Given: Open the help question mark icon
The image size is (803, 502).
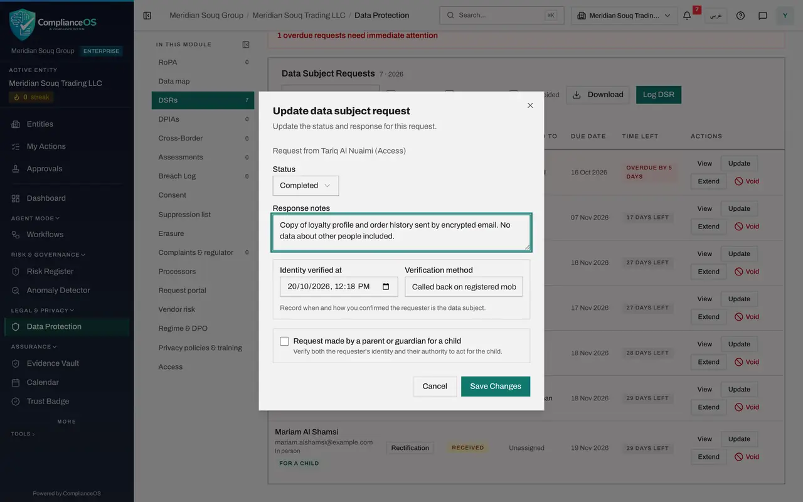Looking at the screenshot, I should point(740,16).
